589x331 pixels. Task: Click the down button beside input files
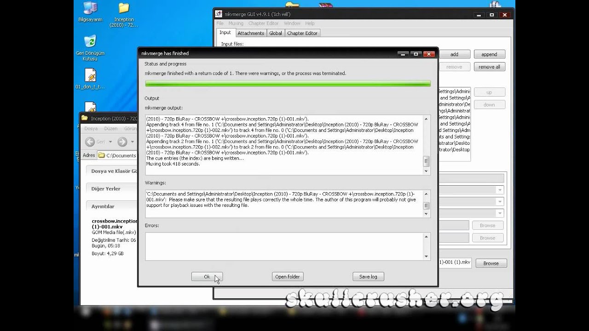tap(489, 105)
